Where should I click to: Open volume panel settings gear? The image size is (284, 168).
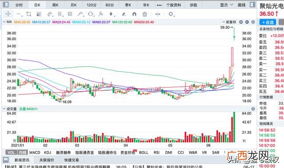point(253,109)
